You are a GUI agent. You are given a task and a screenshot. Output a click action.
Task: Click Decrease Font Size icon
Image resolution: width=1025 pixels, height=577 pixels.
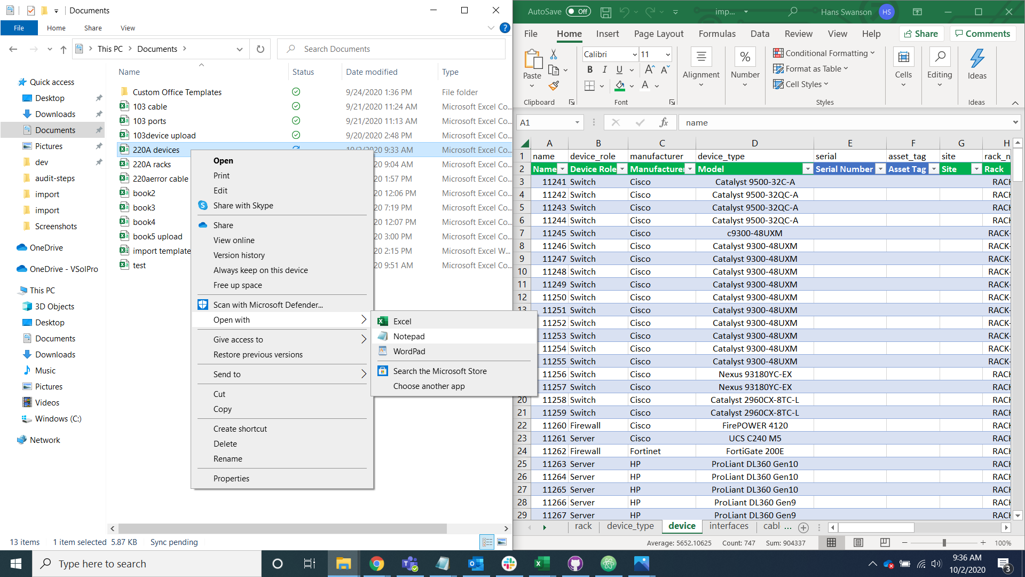point(665,69)
